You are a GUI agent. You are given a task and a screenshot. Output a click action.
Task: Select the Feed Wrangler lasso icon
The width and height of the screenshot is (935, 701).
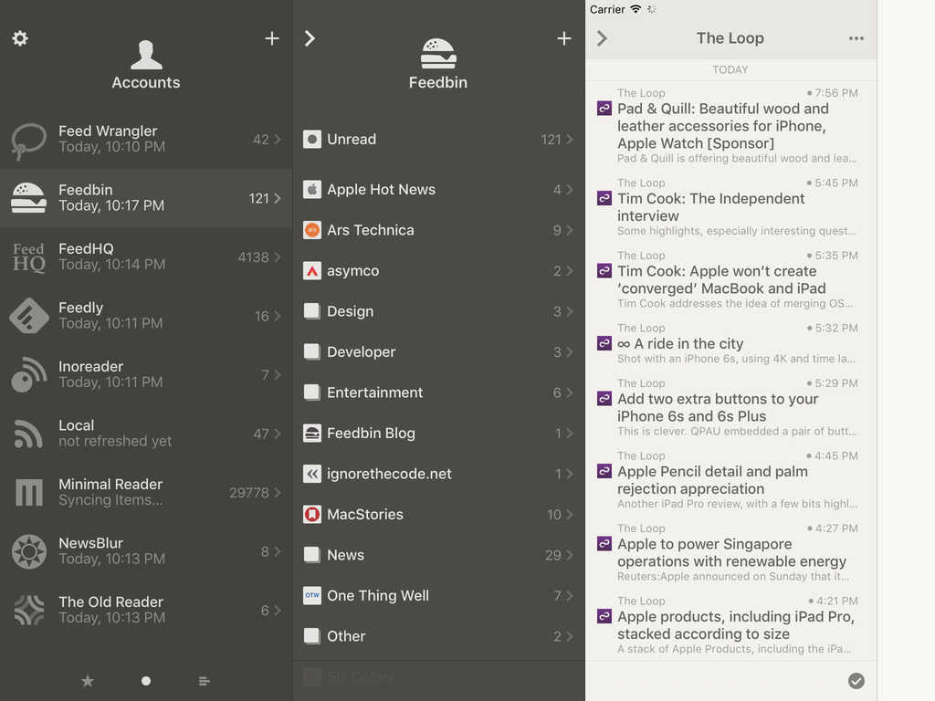pyautogui.click(x=28, y=141)
